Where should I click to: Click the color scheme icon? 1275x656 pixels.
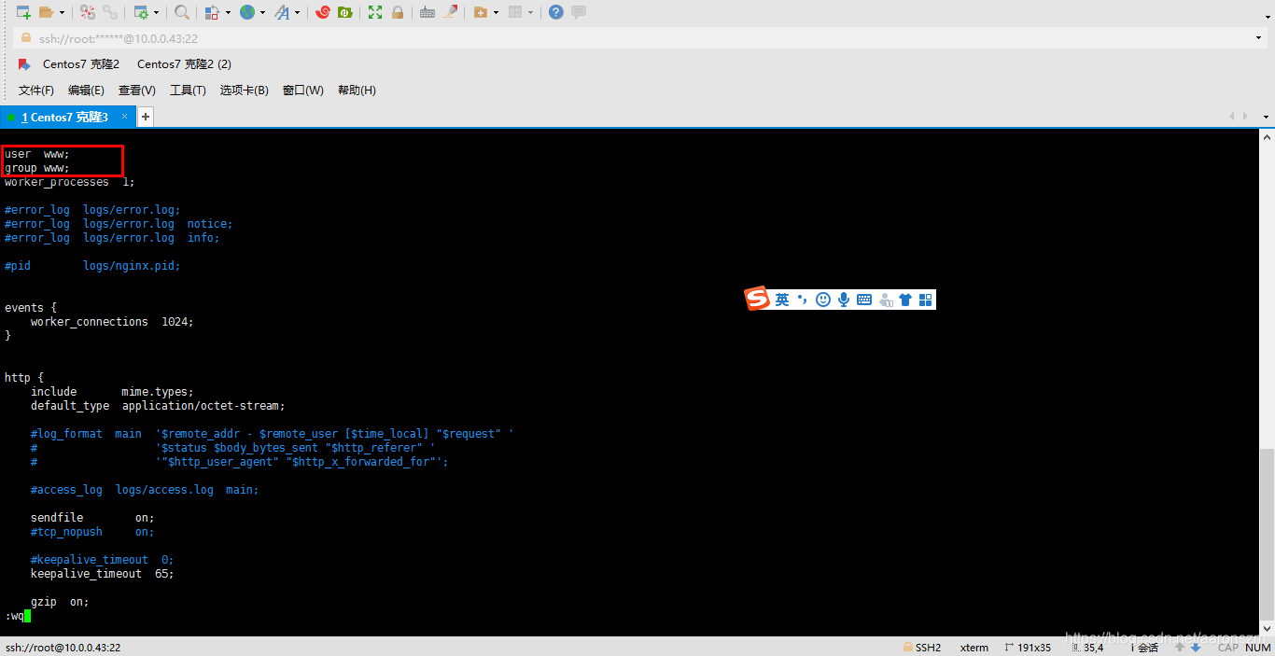click(213, 12)
